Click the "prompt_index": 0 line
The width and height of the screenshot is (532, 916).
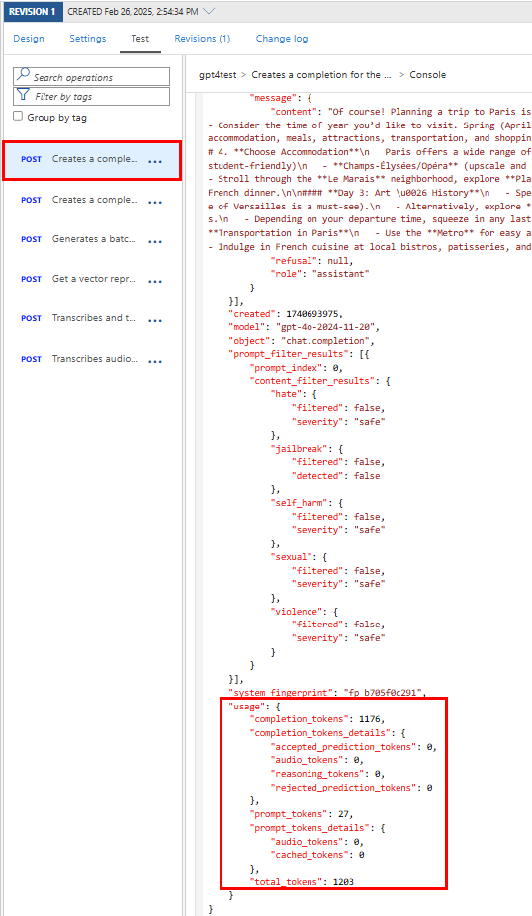pos(296,368)
